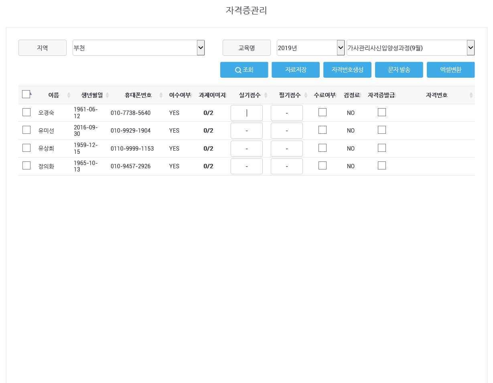This screenshot has width=493, height=383.
Task: Click the 자료저장 button
Action: [295, 70]
